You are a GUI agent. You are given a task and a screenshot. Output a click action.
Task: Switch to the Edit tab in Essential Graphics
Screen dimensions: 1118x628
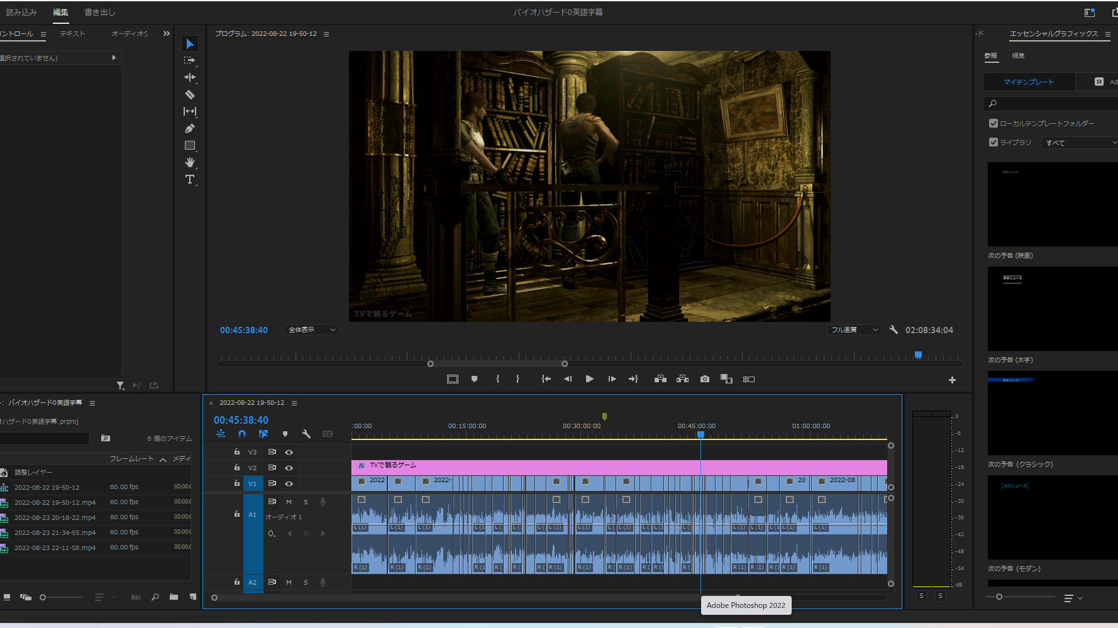[x=1018, y=56]
